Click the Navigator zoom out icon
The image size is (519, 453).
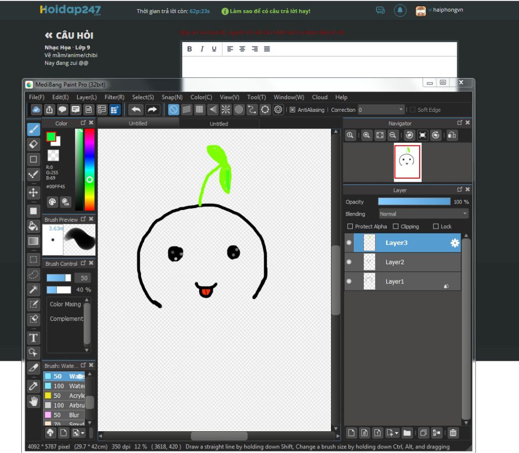click(393, 135)
